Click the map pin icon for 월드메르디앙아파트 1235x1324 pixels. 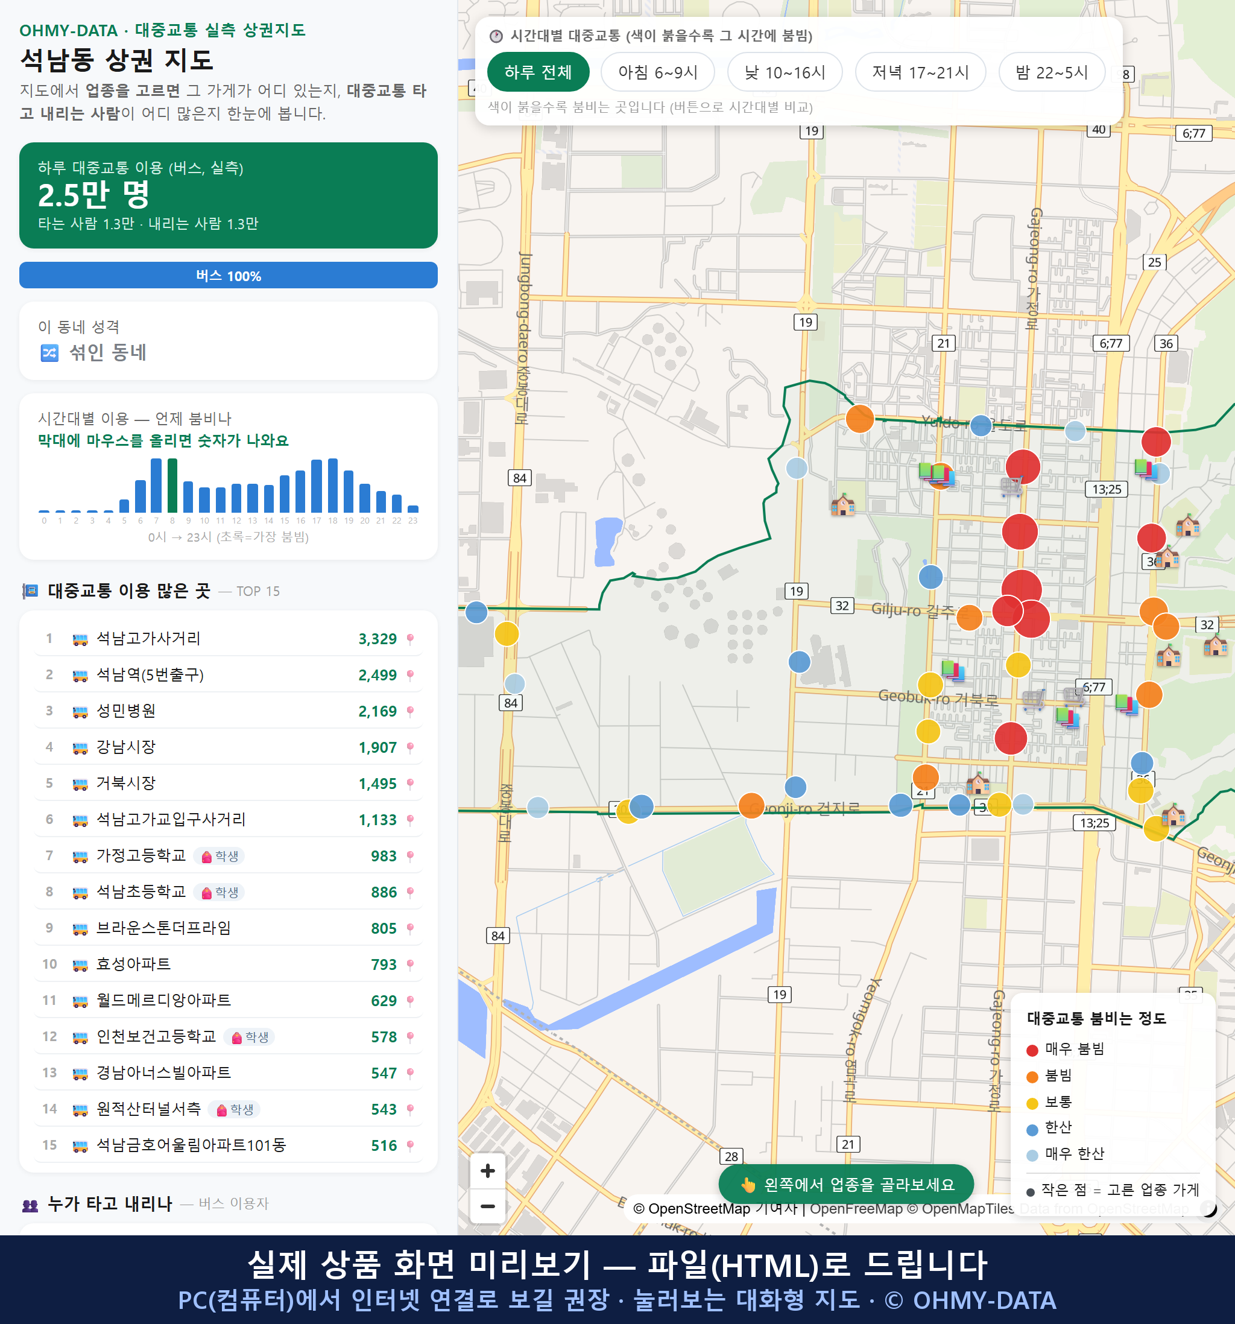click(410, 1001)
